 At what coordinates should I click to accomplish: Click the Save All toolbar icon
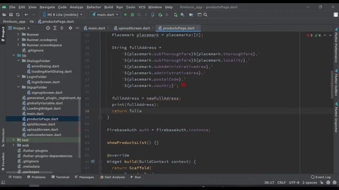[x=11, y=15]
